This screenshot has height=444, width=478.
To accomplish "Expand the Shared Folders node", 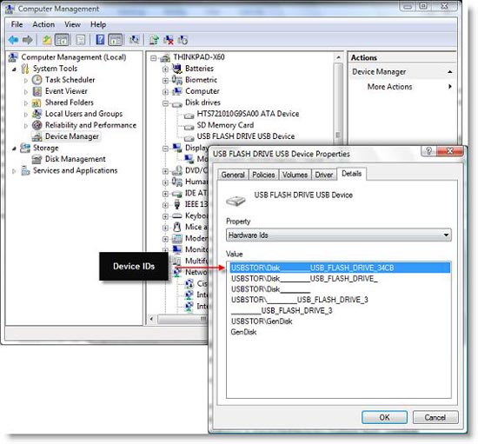I will coord(25,103).
